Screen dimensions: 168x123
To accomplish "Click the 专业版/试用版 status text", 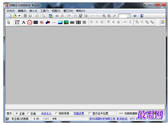I will click(x=20, y=119).
